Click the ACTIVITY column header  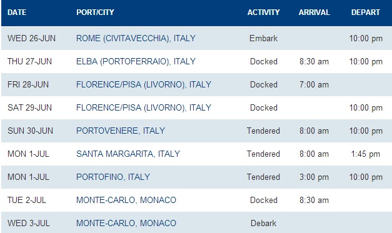point(263,12)
